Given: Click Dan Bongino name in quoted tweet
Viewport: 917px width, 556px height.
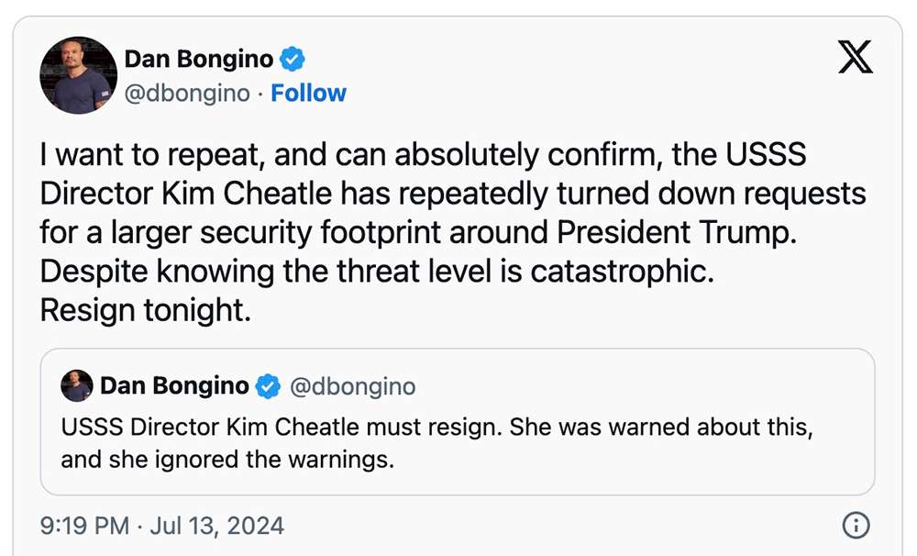Looking at the screenshot, I should [x=174, y=386].
